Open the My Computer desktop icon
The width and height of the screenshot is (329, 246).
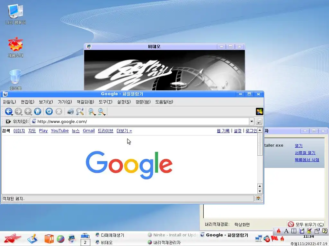click(x=15, y=15)
